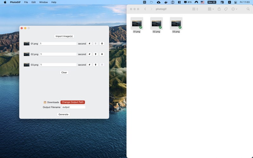Move 02.png up one position

coord(96,54)
